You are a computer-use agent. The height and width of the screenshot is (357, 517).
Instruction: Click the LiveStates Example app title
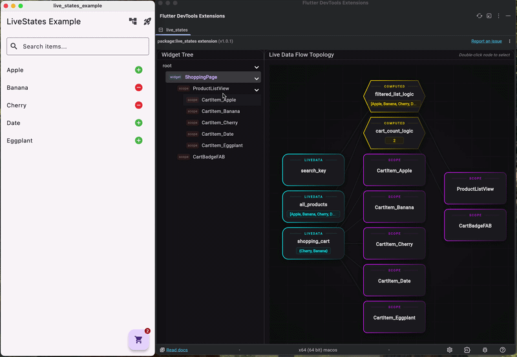tap(43, 21)
